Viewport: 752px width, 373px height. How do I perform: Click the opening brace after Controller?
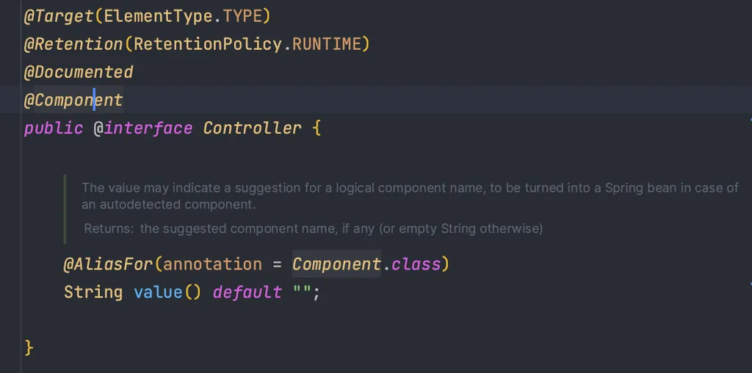[x=317, y=128]
